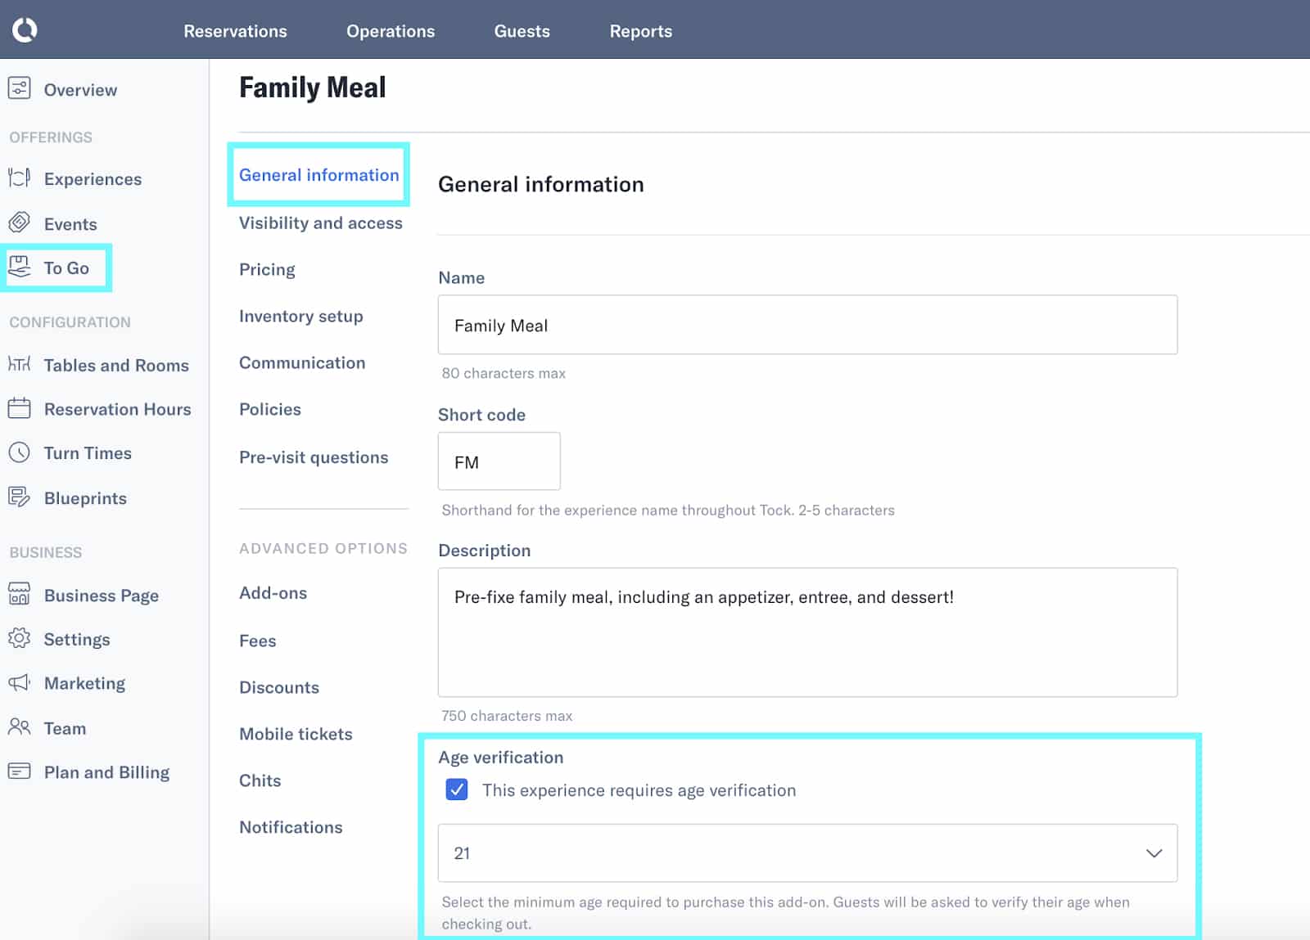This screenshot has width=1310, height=940.
Task: Open the Reservations top menu
Action: pos(235,31)
